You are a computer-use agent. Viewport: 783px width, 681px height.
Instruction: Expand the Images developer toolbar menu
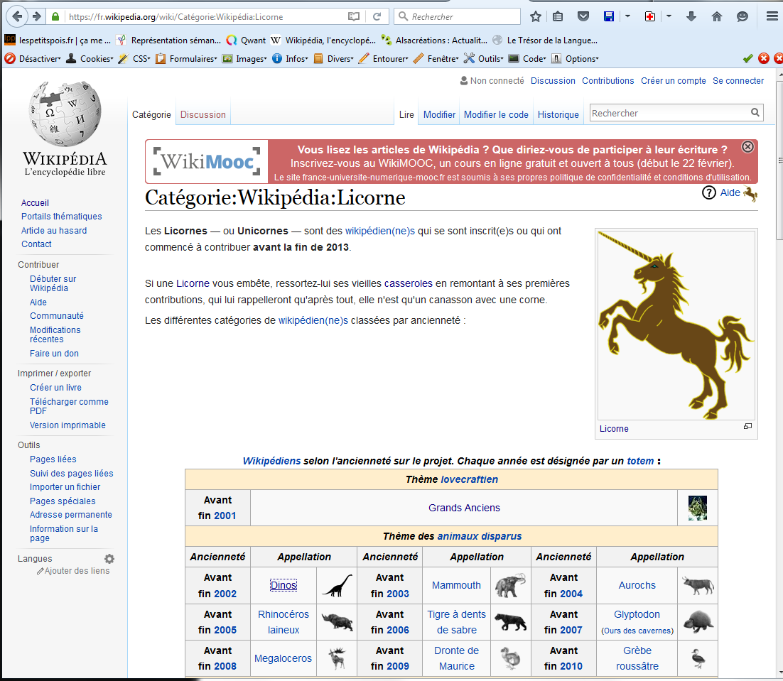244,59
